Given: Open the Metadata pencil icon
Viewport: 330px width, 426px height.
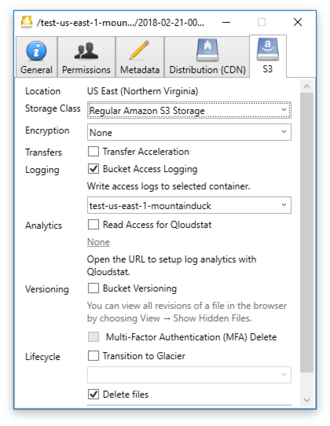Looking at the screenshot, I should [139, 50].
